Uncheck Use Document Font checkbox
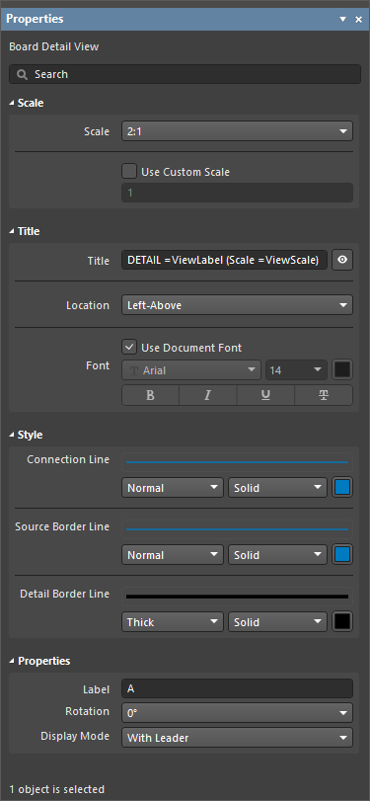370x801 pixels. coord(129,348)
